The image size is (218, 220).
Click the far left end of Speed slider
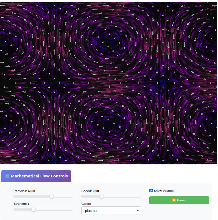click(82, 196)
